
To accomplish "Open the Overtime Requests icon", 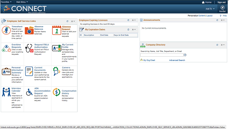I will [6, 48].
